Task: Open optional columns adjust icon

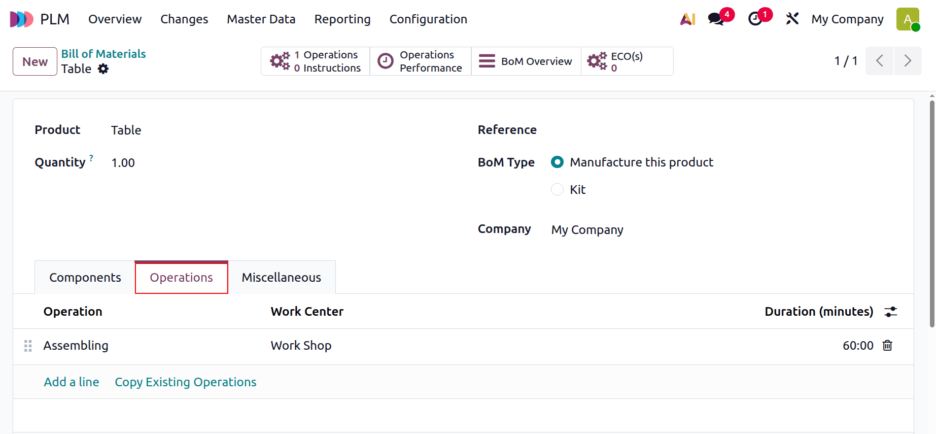Action: [891, 312]
